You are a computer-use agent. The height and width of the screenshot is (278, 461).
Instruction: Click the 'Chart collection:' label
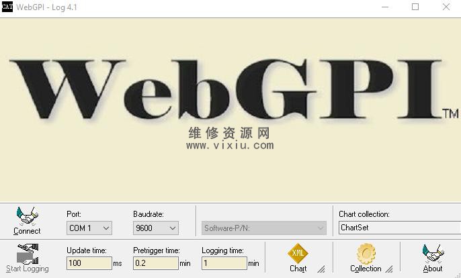364,214
